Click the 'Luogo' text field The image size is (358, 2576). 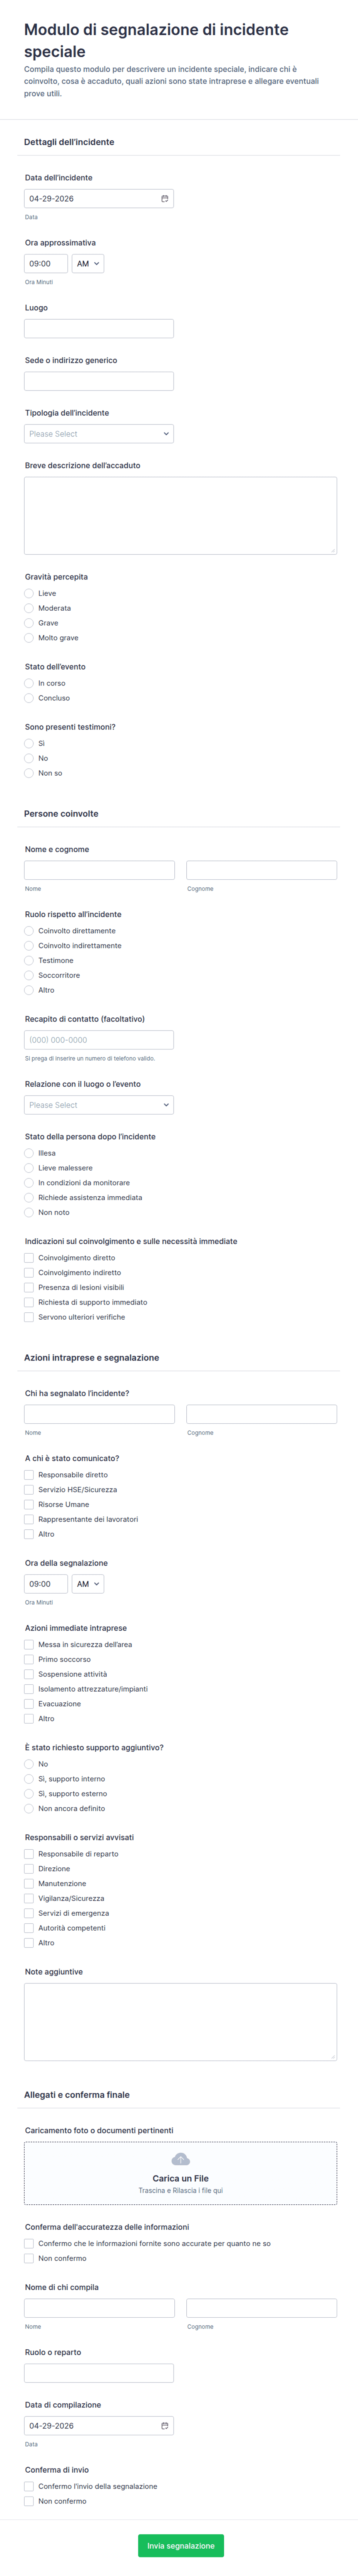coord(99,329)
